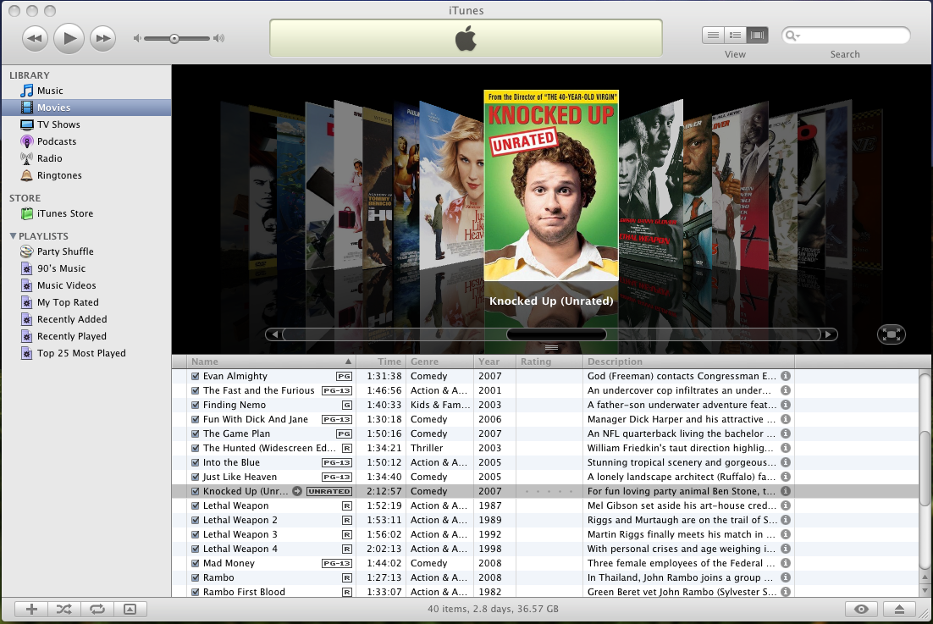This screenshot has height=624, width=933.
Task: Play the selected movie
Action: click(x=69, y=37)
